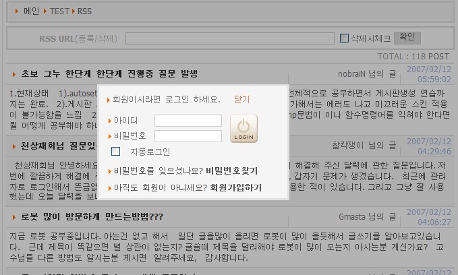
Task: Click into the RSS URL text box
Action: (229, 38)
